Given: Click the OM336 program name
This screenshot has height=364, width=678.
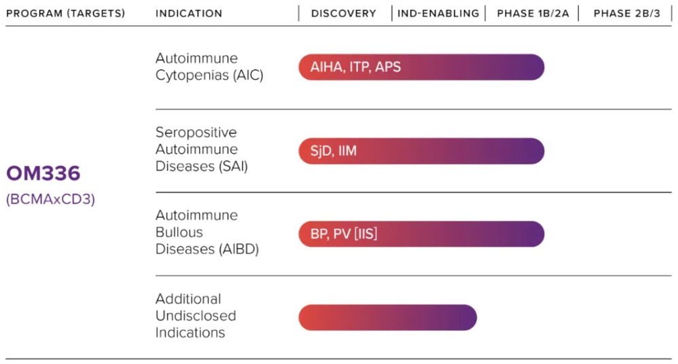Looking at the screenshot, I should coord(43,174).
